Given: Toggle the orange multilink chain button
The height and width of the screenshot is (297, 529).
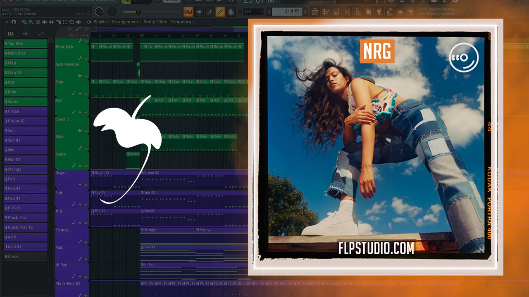Looking at the screenshot, I should point(220,12).
